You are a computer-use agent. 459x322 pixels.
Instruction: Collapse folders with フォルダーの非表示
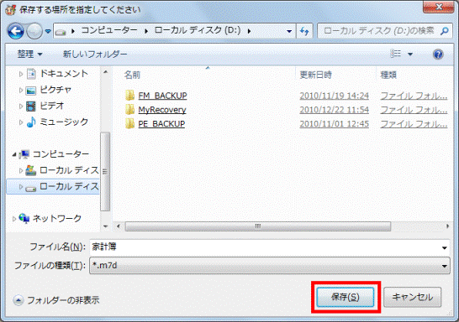click(x=56, y=300)
